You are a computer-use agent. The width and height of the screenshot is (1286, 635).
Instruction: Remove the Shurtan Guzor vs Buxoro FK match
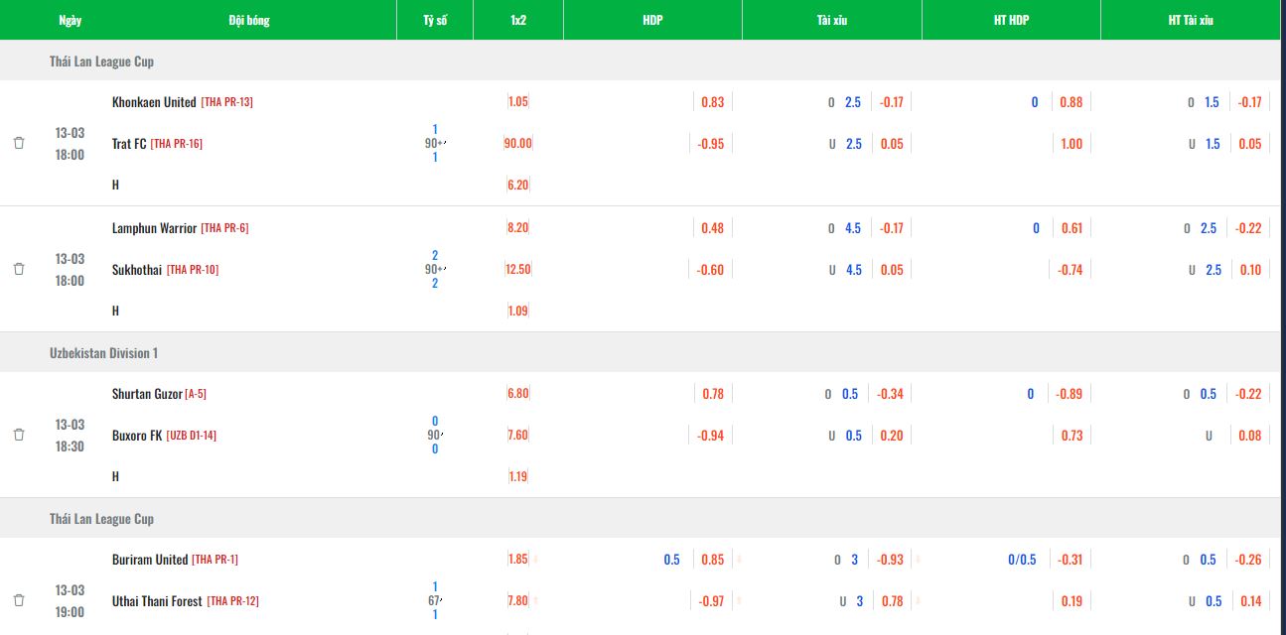point(19,435)
